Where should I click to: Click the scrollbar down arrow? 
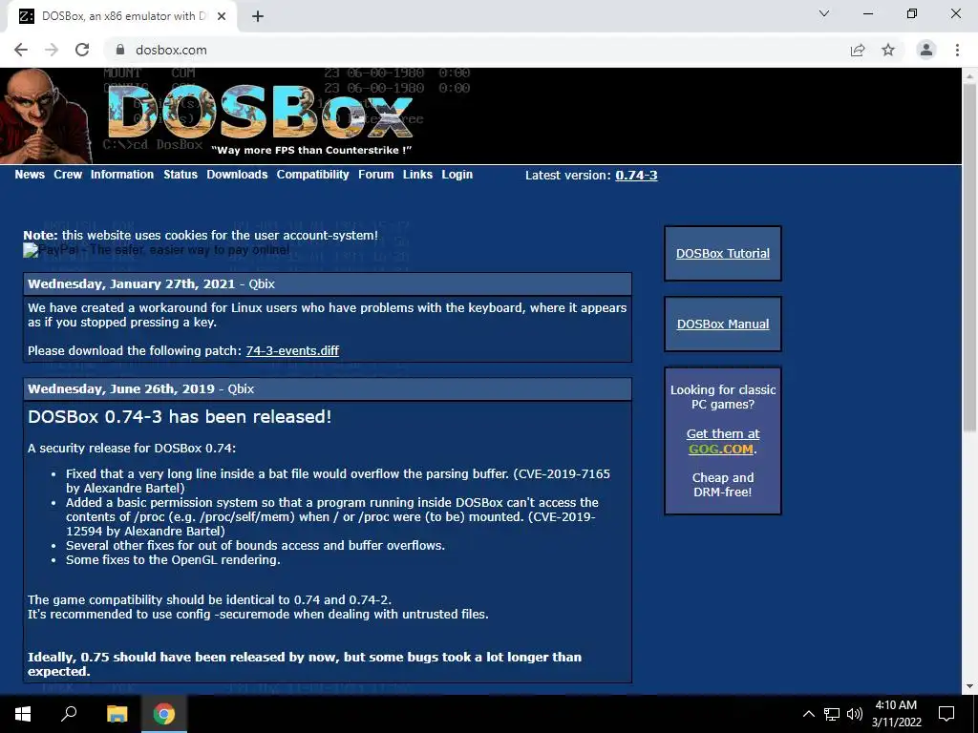pos(969,687)
